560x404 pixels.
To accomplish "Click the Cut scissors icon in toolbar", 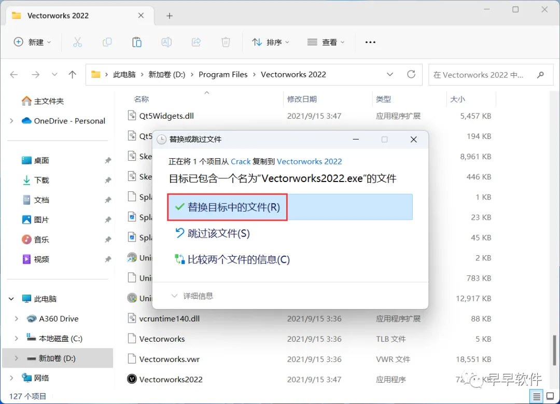I will [x=77, y=42].
